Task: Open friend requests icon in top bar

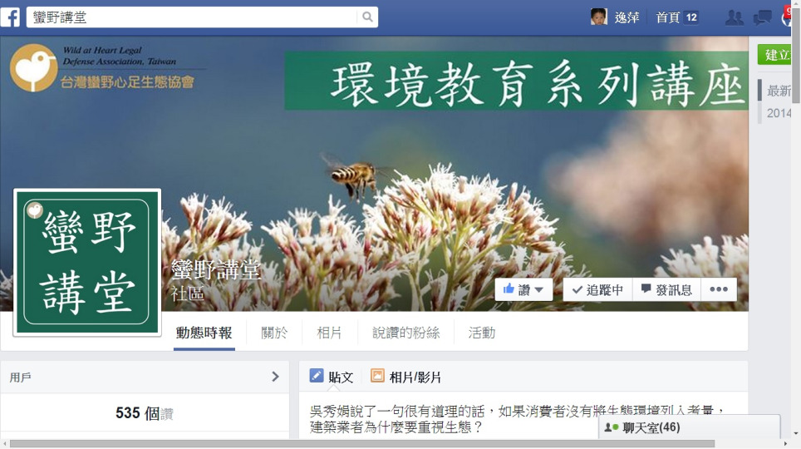Action: point(734,18)
